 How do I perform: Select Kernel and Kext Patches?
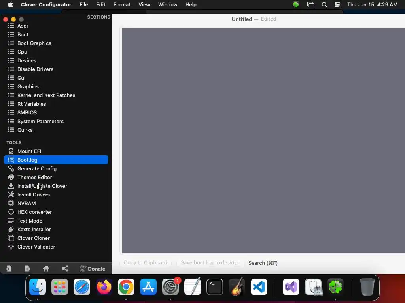click(x=56, y=95)
